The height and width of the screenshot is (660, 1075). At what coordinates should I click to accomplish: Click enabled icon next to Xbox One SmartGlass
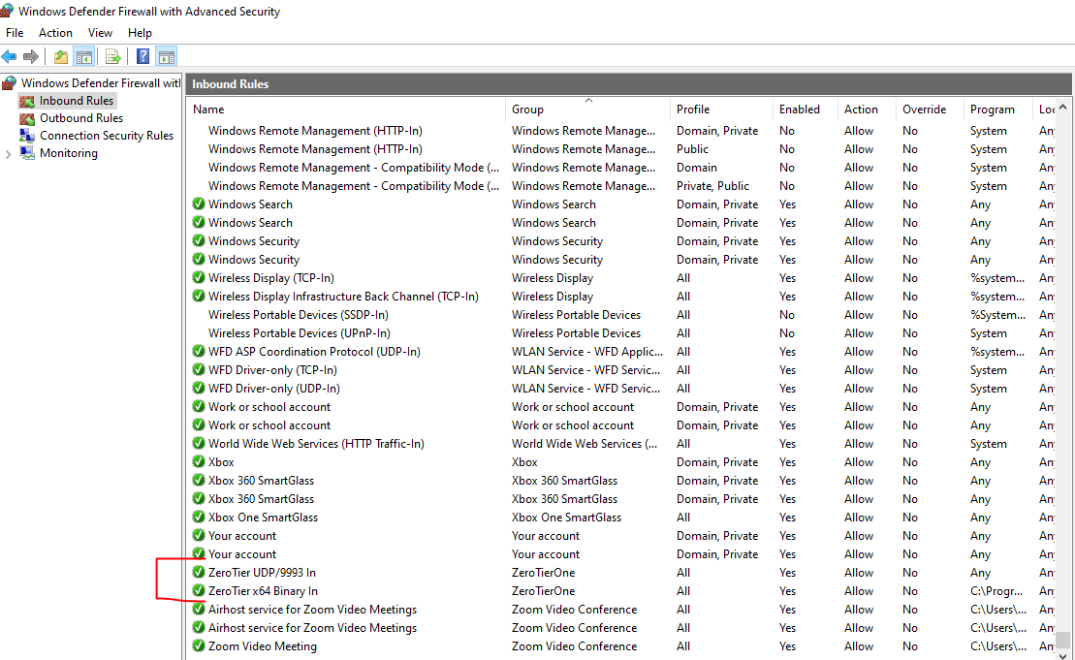pos(199,518)
